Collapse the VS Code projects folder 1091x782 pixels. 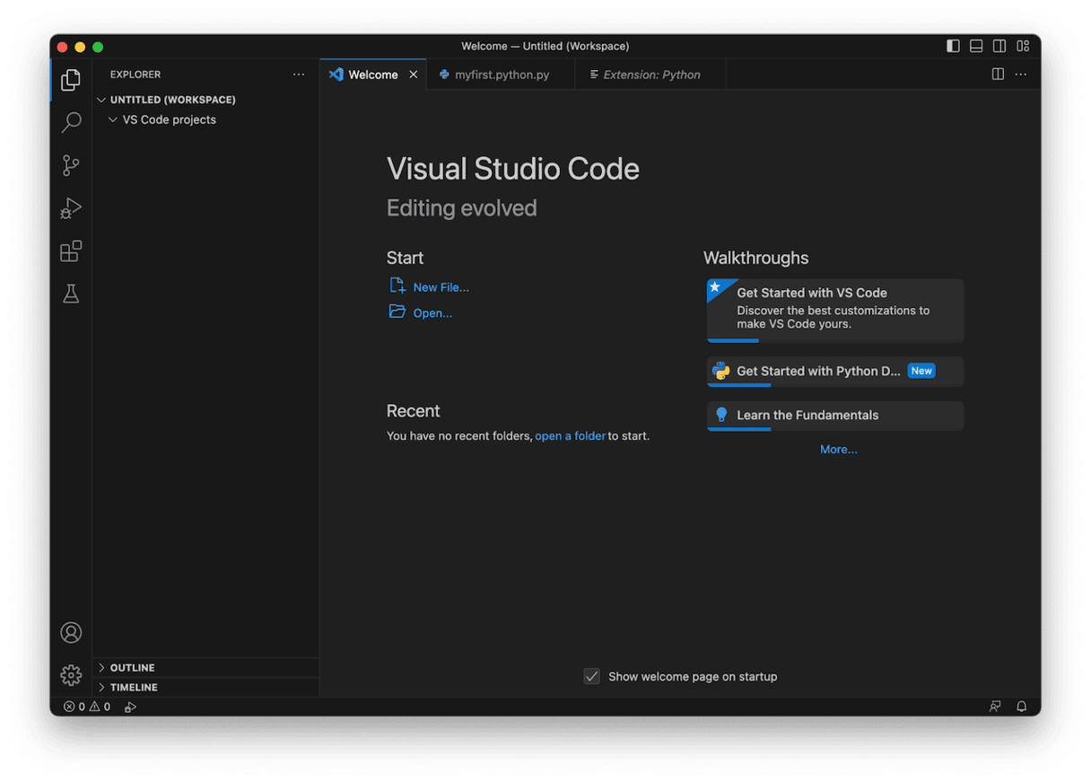point(111,119)
